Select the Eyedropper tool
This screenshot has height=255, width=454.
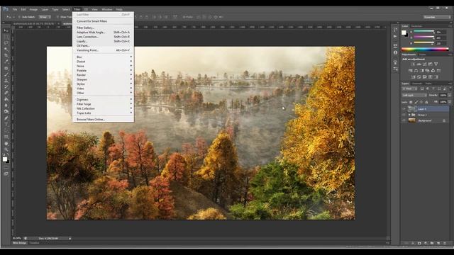(6, 62)
